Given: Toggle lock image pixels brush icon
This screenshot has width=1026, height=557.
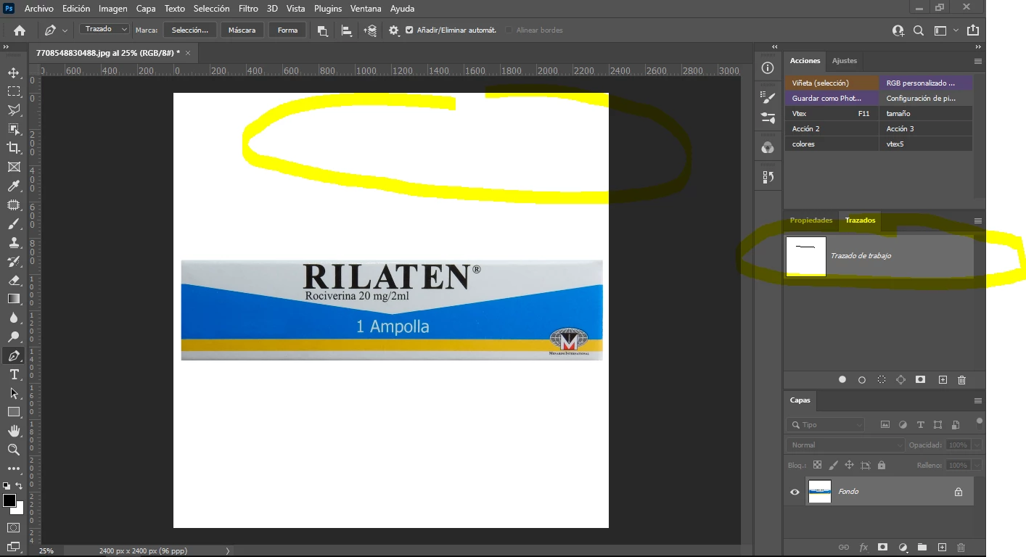Looking at the screenshot, I should (833, 465).
